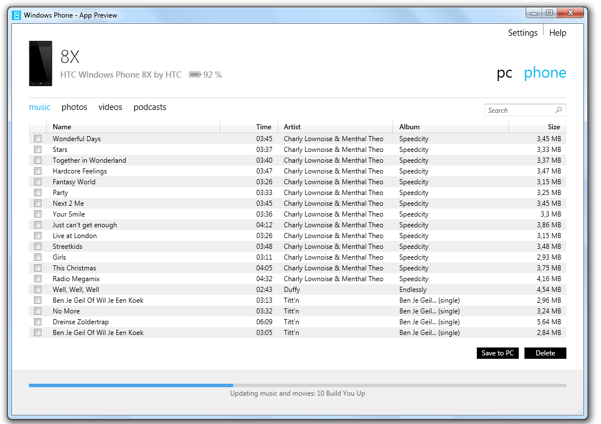Click the time 06:09

click(264, 321)
